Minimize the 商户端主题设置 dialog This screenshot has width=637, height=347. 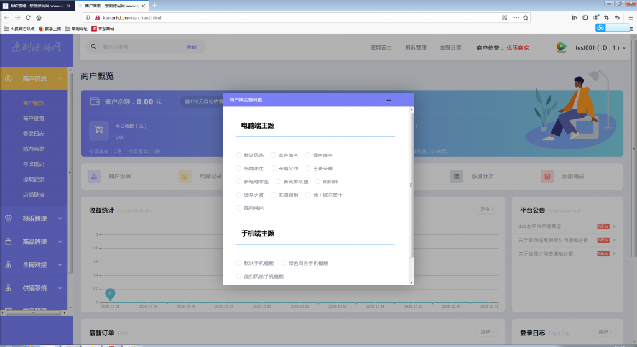(389, 100)
